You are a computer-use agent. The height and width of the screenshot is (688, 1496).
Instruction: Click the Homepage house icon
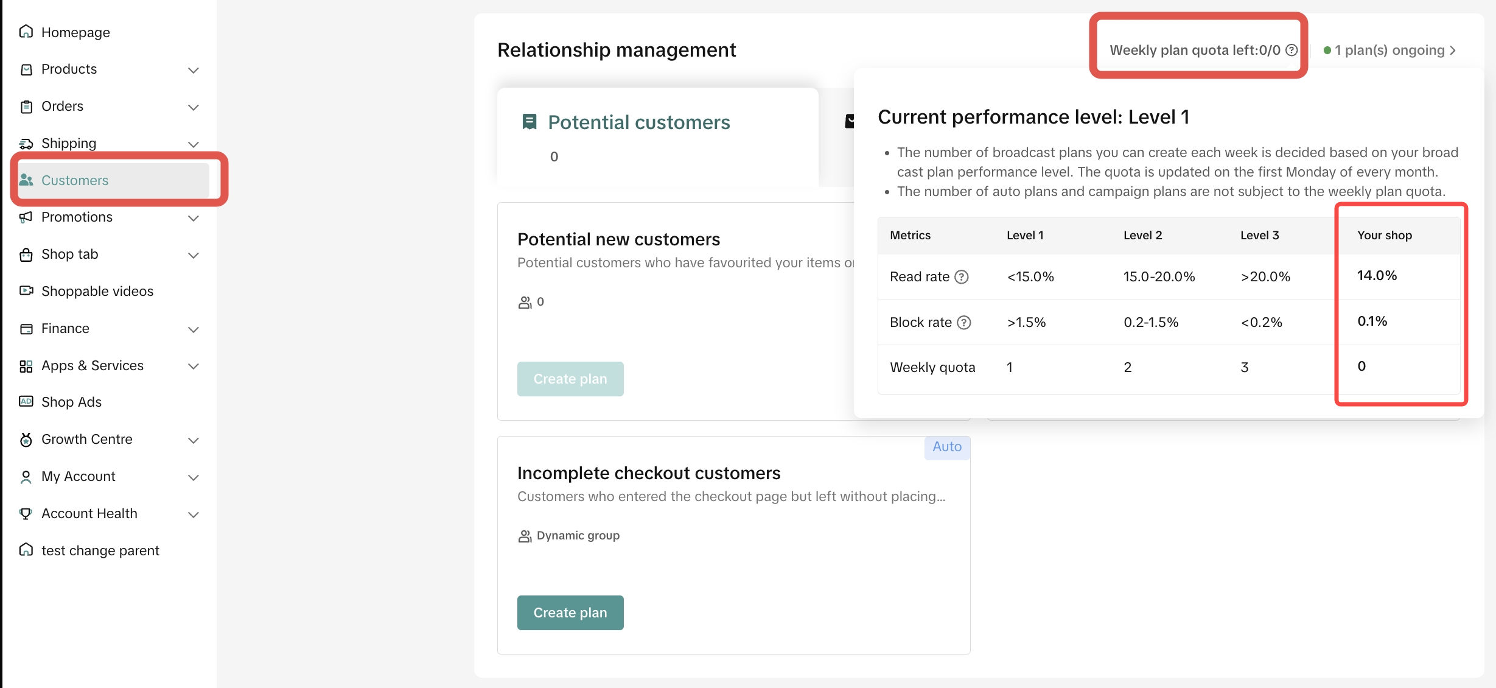pyautogui.click(x=26, y=32)
